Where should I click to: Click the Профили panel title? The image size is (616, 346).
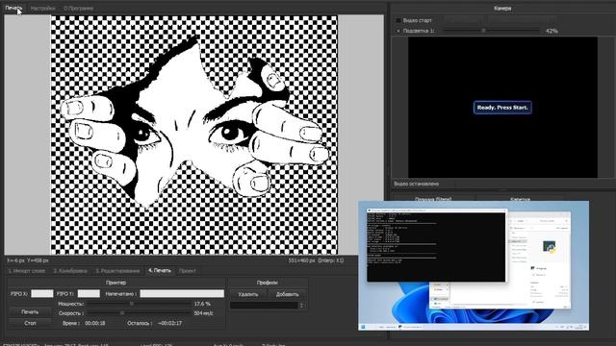[x=268, y=283]
